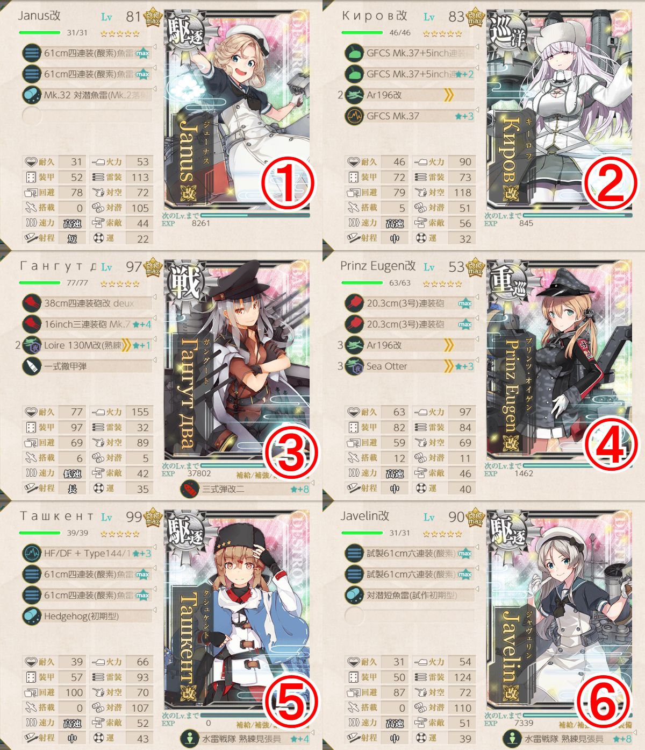The height and width of the screenshot is (750, 645).
Task: Click Kirov's Ar196改 seaplane icon
Action: (x=354, y=95)
